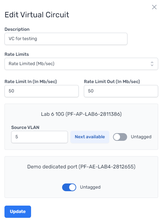Click Untagged label under Demo dedicated port
The width and height of the screenshot is (162, 221).
(x=90, y=187)
